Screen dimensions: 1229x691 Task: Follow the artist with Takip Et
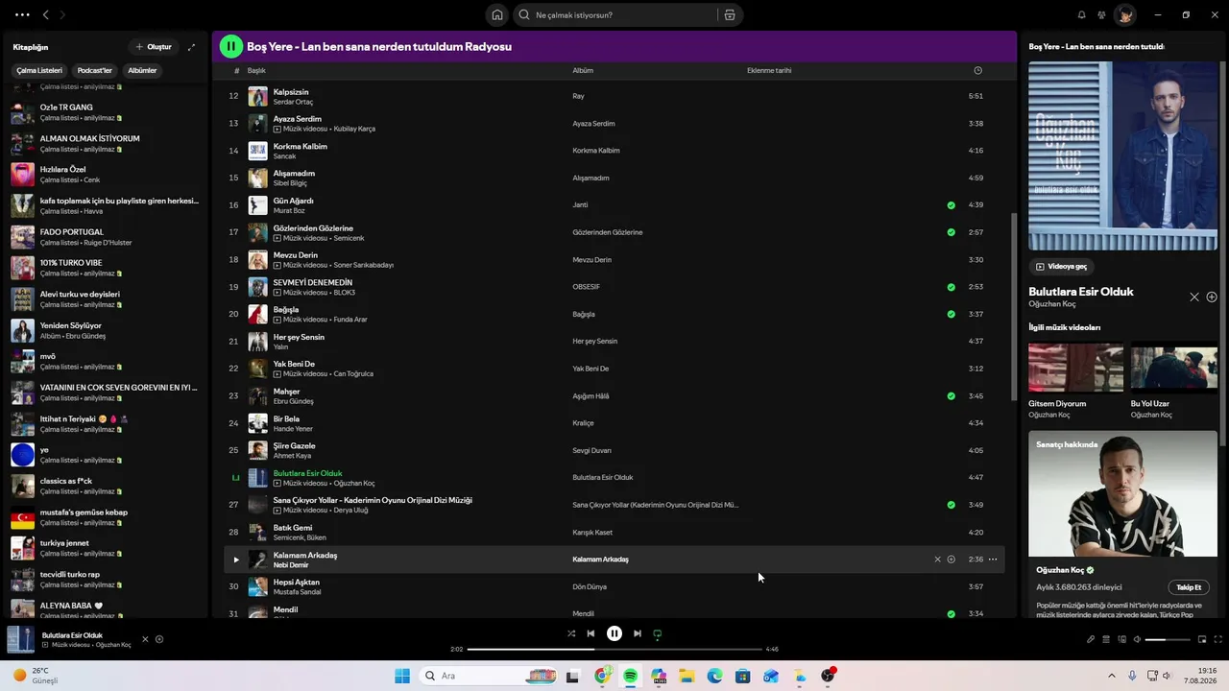click(x=1189, y=587)
